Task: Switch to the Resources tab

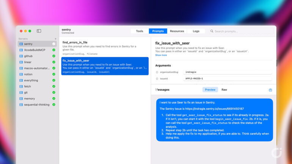Action: [177, 31]
